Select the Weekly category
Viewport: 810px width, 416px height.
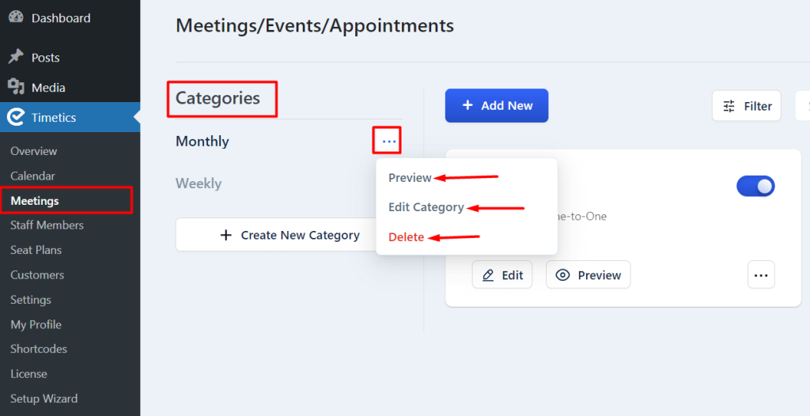point(199,183)
